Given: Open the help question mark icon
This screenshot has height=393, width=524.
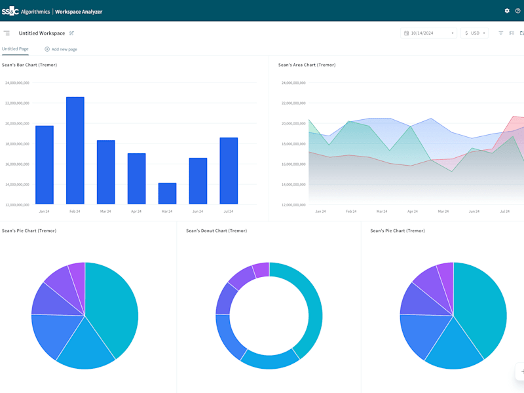Looking at the screenshot, I should (x=517, y=11).
